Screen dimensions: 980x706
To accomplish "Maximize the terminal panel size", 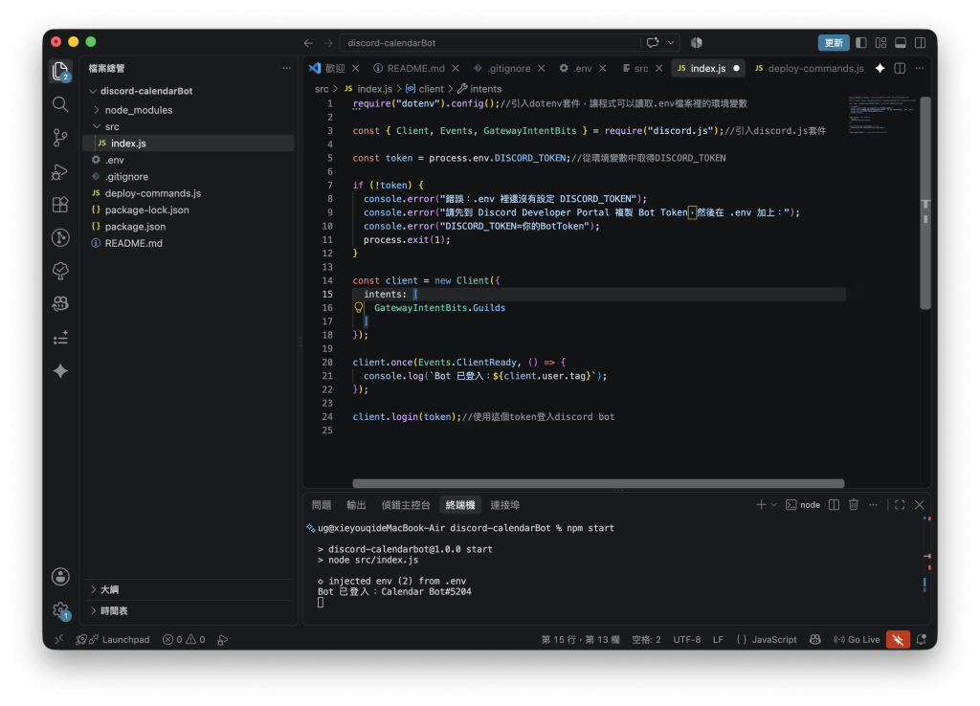I will [900, 504].
